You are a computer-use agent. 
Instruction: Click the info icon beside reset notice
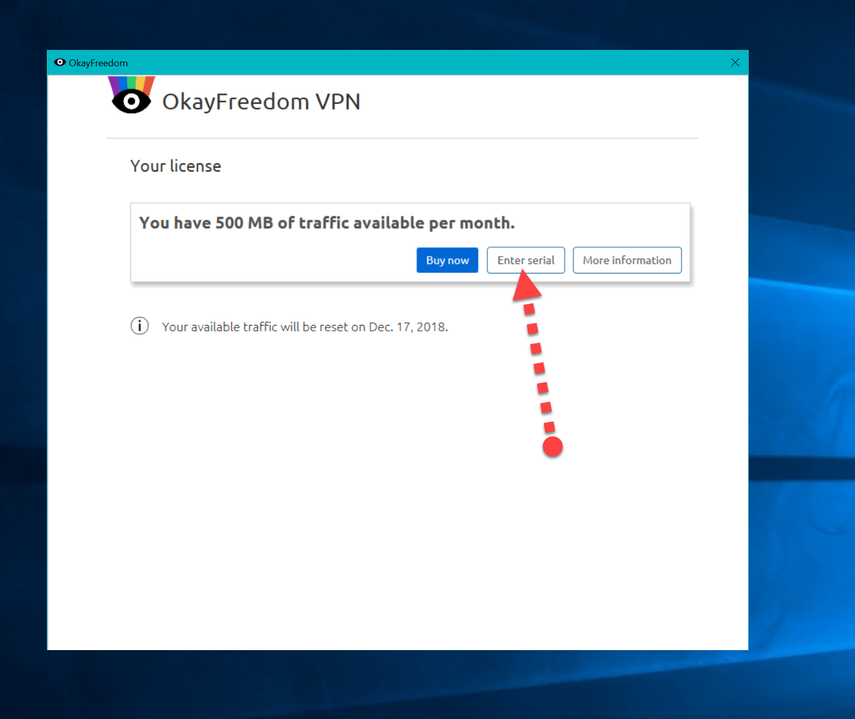pos(139,326)
